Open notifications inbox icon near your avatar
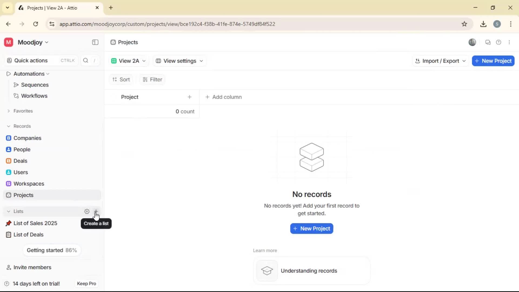 pyautogui.click(x=488, y=42)
